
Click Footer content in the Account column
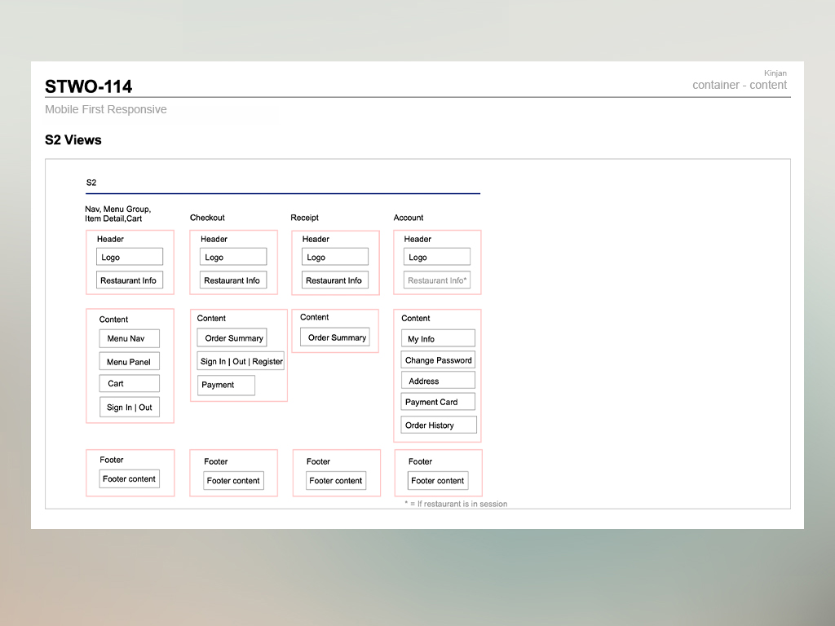438,481
